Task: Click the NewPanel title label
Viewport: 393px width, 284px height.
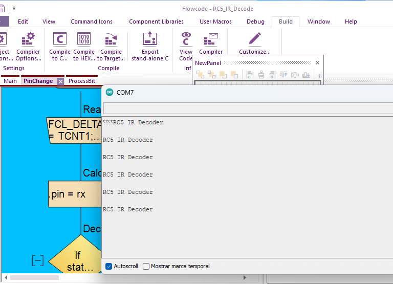Action: point(208,63)
